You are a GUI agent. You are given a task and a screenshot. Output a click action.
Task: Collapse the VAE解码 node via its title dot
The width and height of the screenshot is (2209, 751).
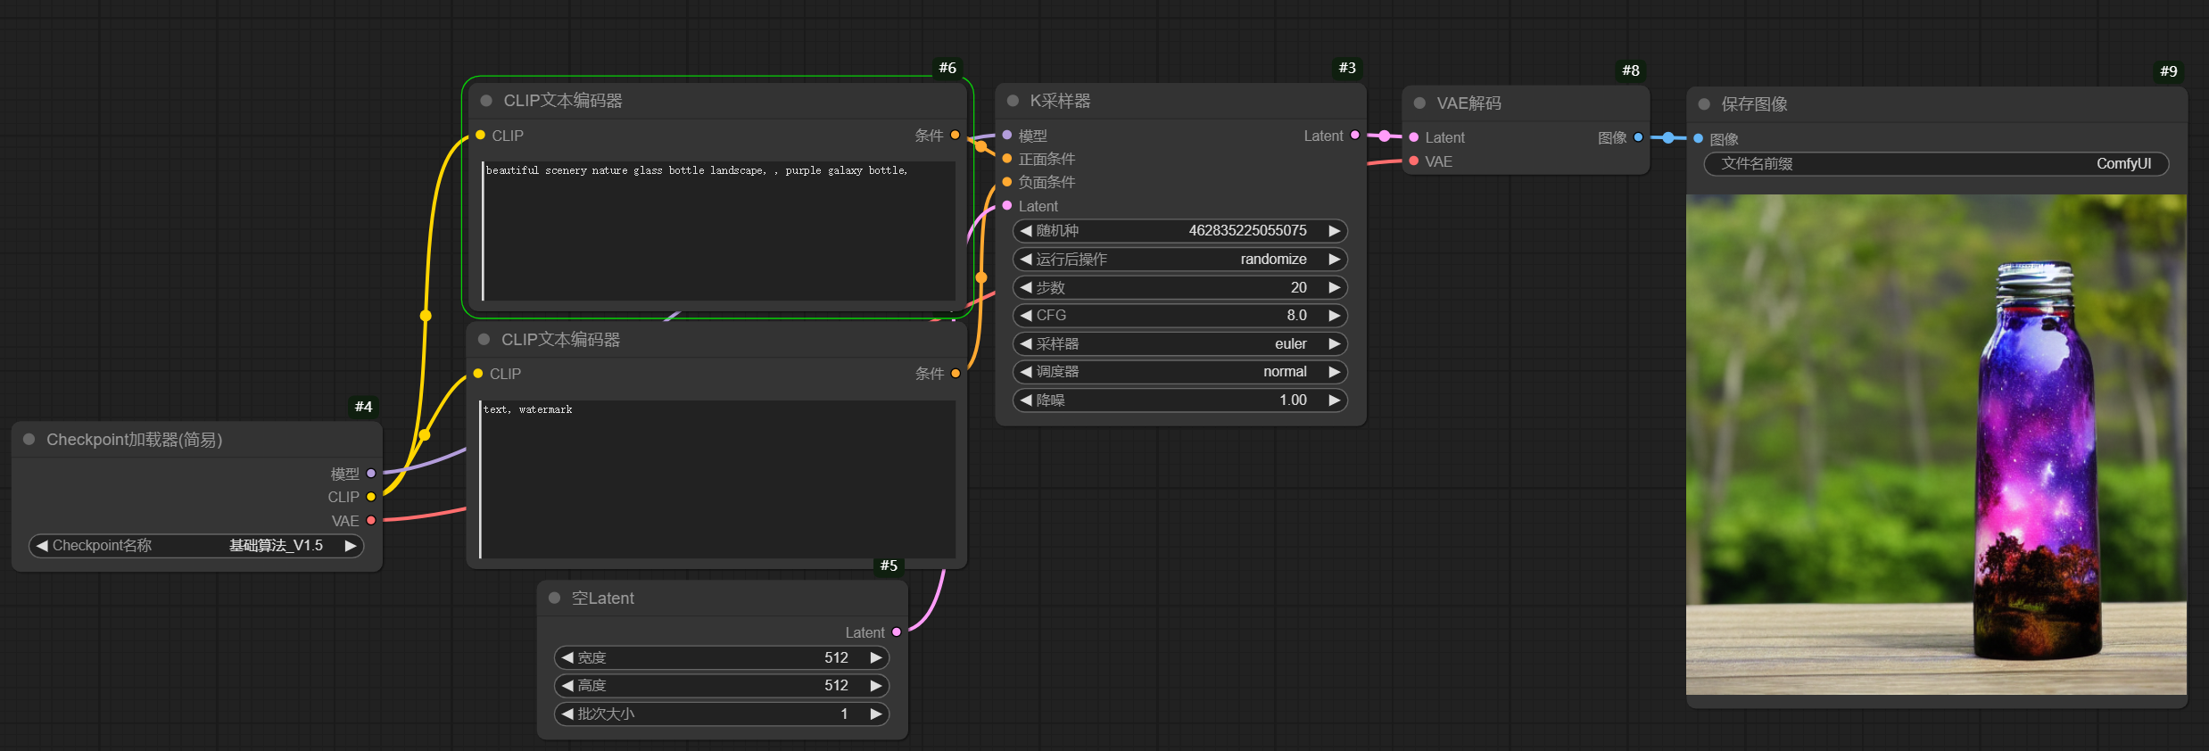click(x=1419, y=103)
